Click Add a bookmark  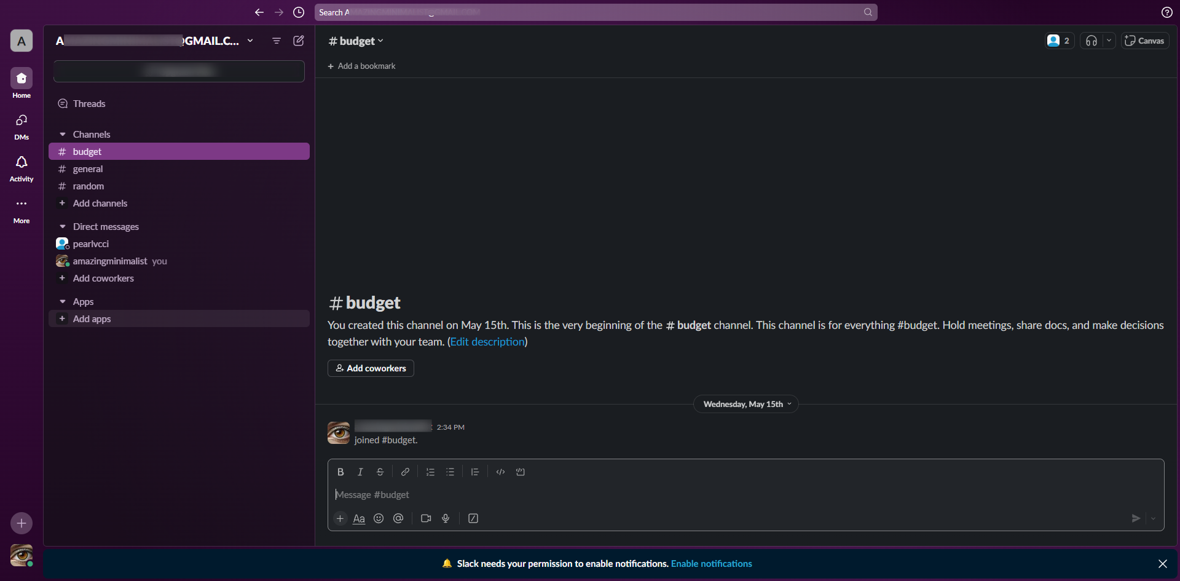point(361,66)
